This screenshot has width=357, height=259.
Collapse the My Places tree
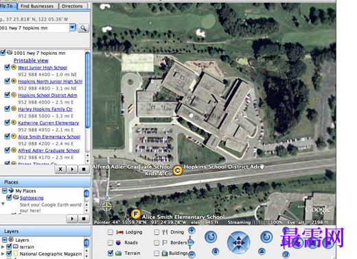point(4,190)
